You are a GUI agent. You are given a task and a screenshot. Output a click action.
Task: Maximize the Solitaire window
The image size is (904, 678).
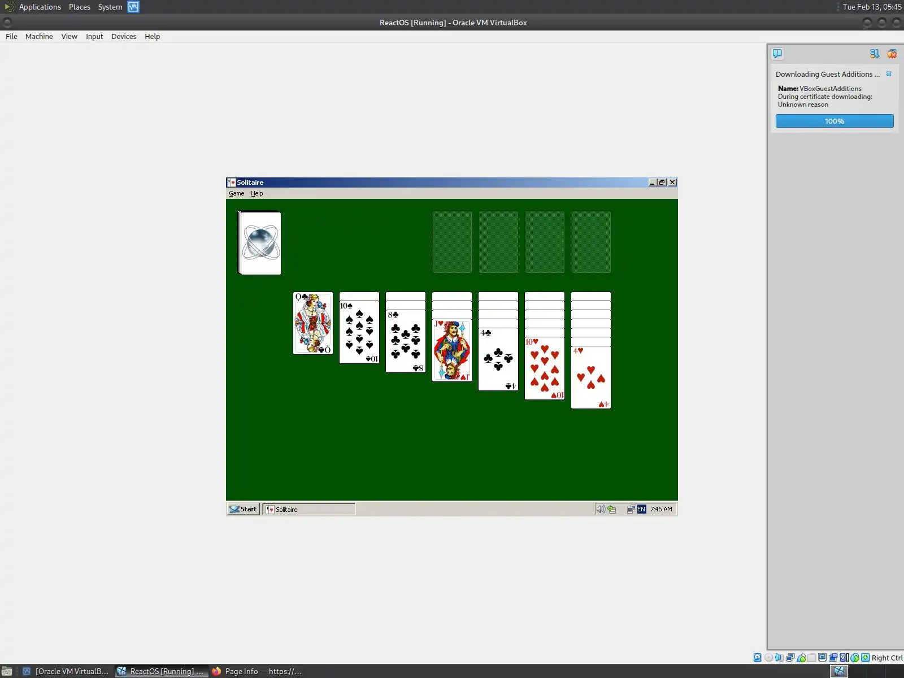(x=662, y=182)
